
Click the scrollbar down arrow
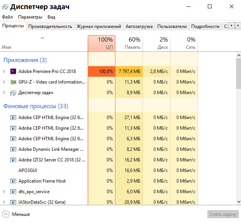(x=239, y=201)
